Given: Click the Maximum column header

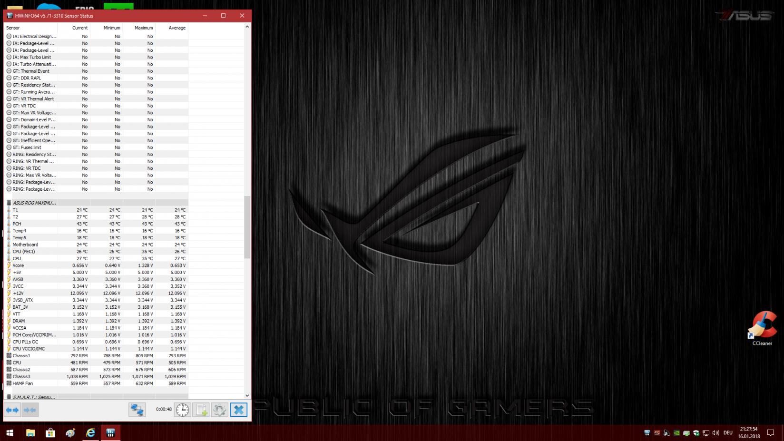Looking at the screenshot, I should 139,28.
